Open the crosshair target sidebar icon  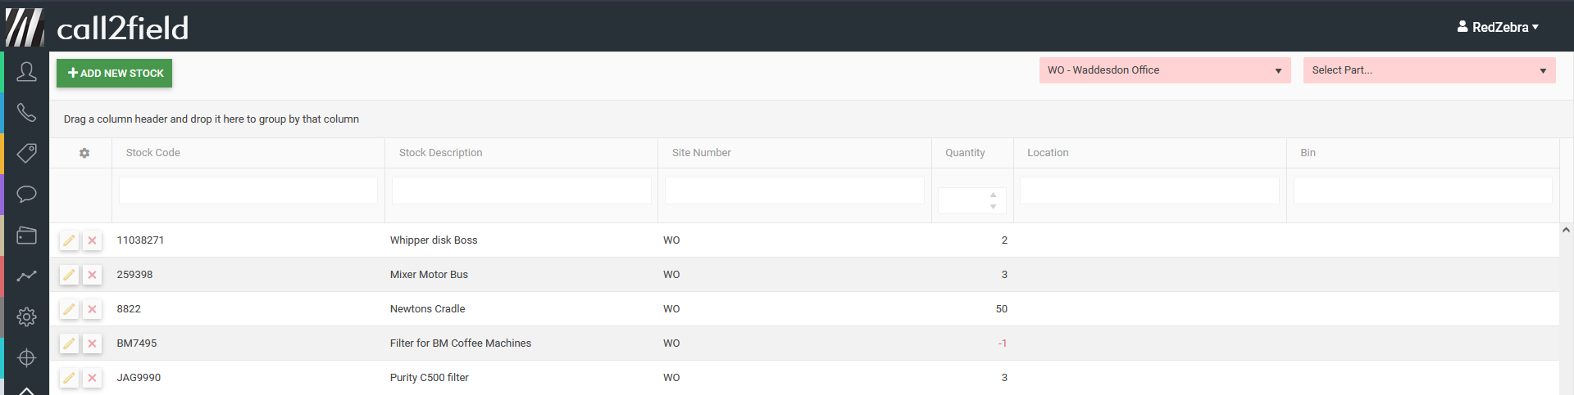(x=26, y=357)
